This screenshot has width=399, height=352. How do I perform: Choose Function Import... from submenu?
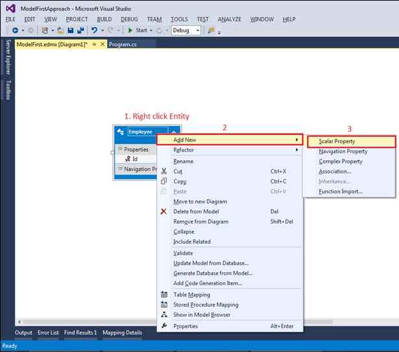tap(349, 191)
